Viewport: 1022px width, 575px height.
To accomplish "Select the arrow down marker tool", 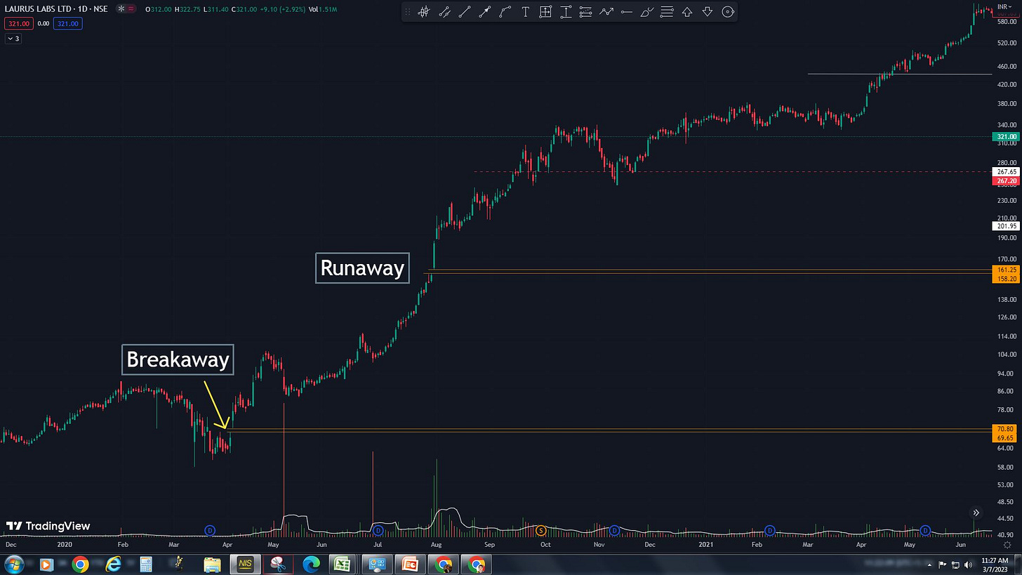I will tap(708, 12).
